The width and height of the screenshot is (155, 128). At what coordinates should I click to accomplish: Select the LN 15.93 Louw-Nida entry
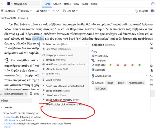[x=55, y=69]
